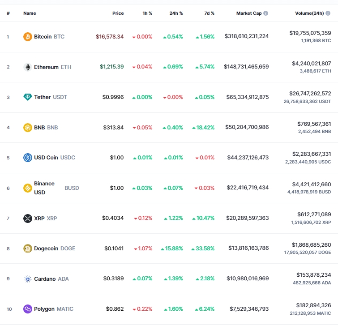Open the Volume(24h) info tooltip icon

click(x=328, y=13)
